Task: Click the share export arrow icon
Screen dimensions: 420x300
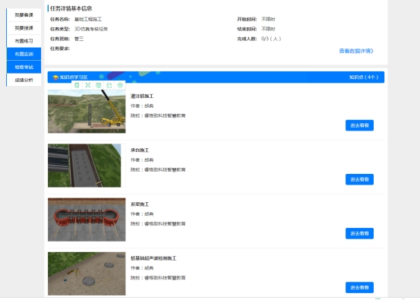Action: tap(109, 85)
